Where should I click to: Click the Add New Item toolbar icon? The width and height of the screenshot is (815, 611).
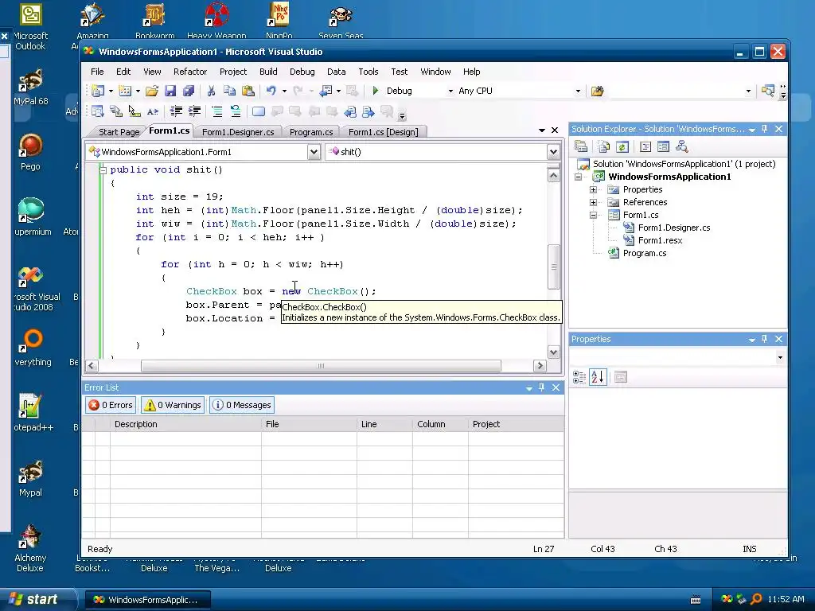pyautogui.click(x=125, y=91)
